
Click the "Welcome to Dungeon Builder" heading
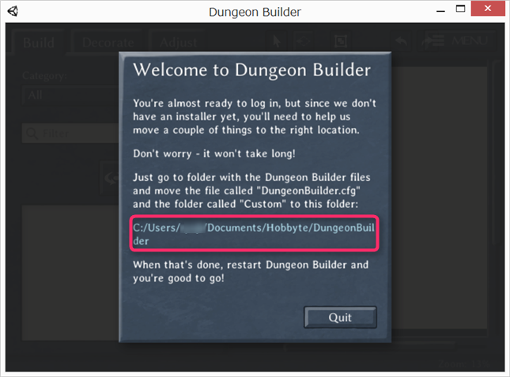tap(252, 70)
